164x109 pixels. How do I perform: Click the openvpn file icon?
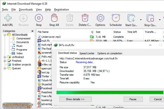pyautogui.click(x=39, y=68)
